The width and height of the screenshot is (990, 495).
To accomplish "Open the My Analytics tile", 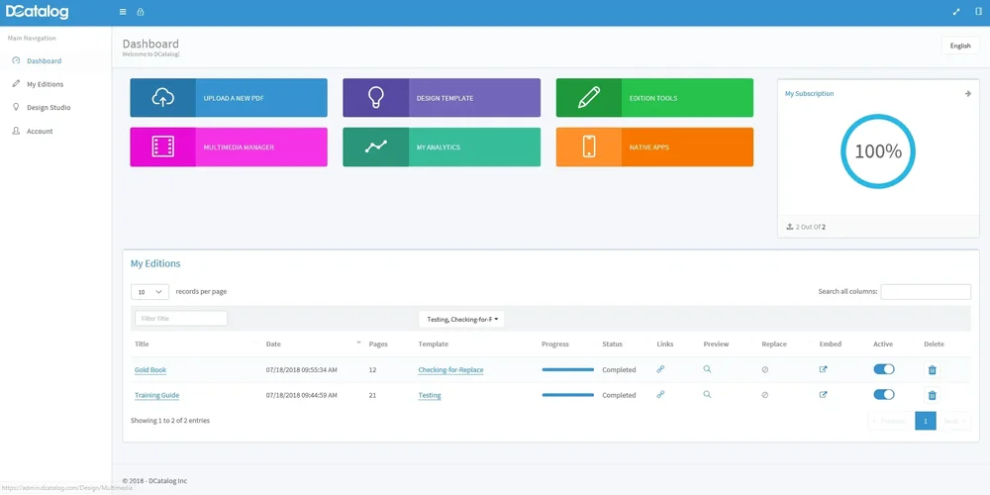I will pyautogui.click(x=442, y=148).
